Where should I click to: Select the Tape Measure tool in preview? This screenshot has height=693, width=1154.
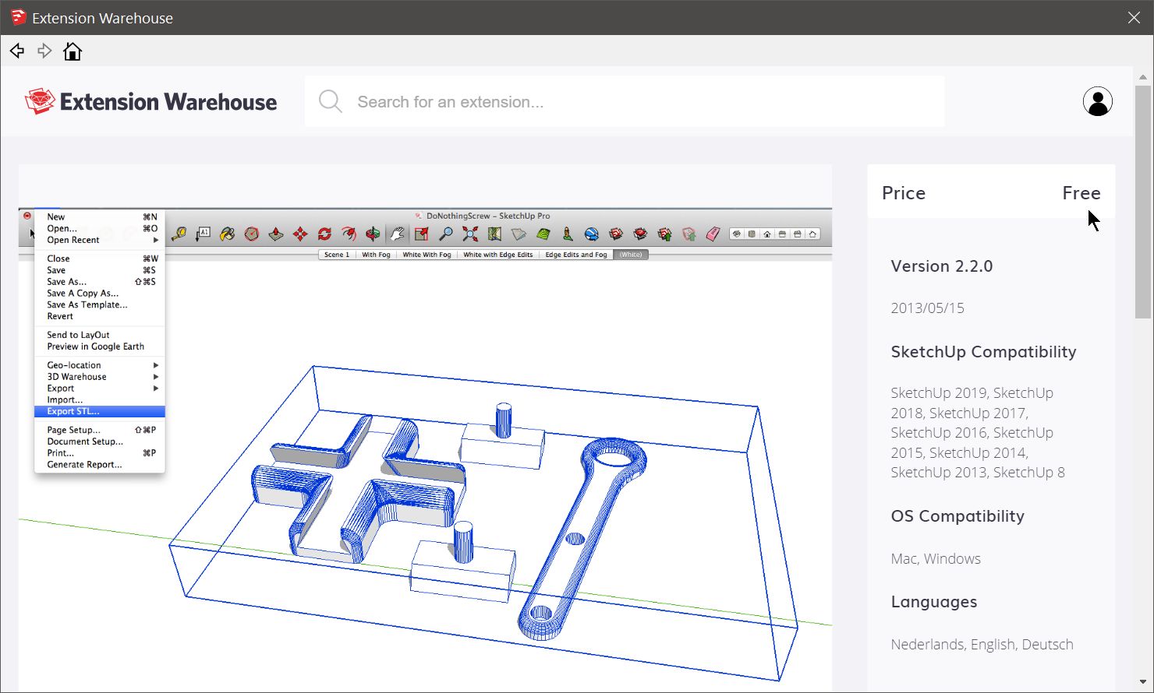[x=179, y=234]
